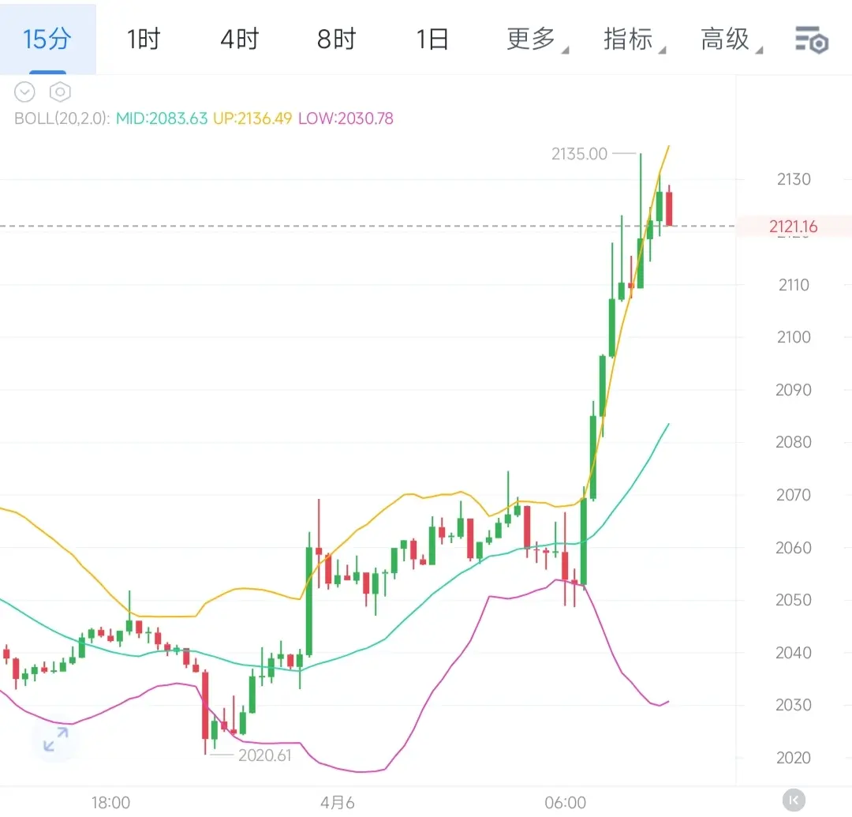852x817 pixels.
Task: Click LOW:2030.78 value
Action: pos(346,118)
